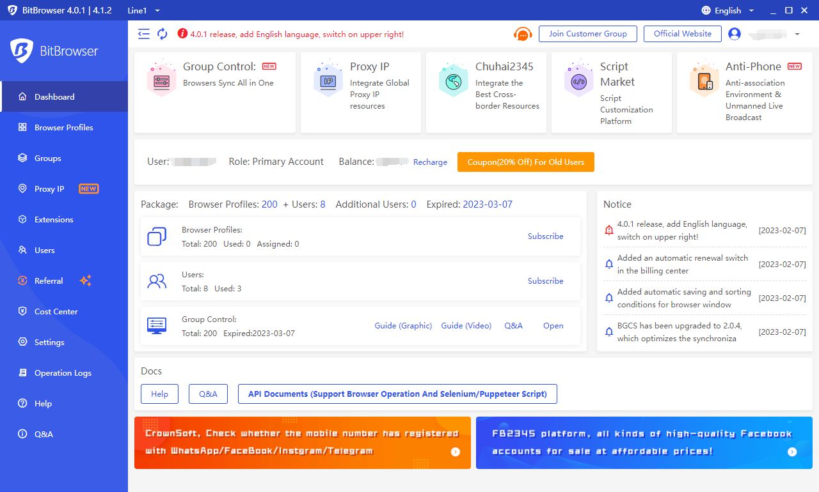
Task: Open the Recharge link next to Balance
Action: [429, 162]
